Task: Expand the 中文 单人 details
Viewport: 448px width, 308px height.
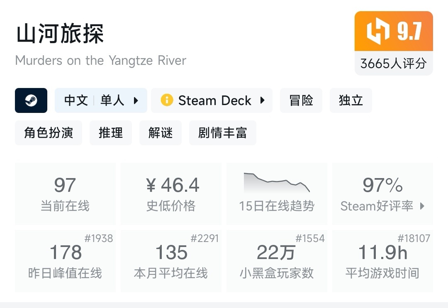Action: [101, 100]
